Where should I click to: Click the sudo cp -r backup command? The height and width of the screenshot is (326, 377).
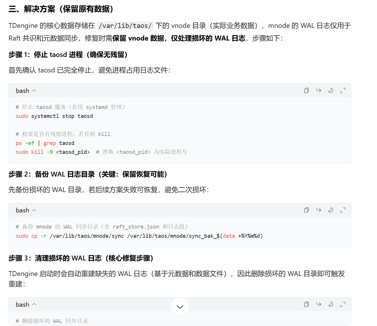point(139,236)
